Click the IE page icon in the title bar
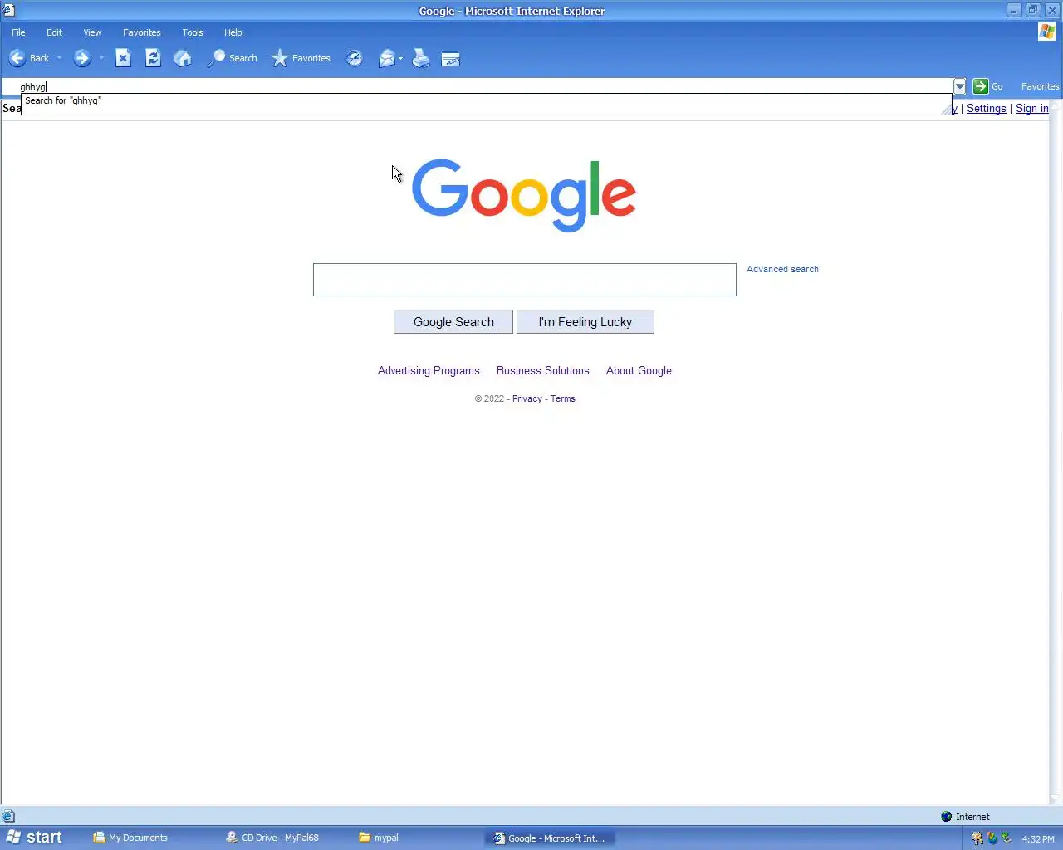Viewport: 1063px width, 850px height. 8,10
